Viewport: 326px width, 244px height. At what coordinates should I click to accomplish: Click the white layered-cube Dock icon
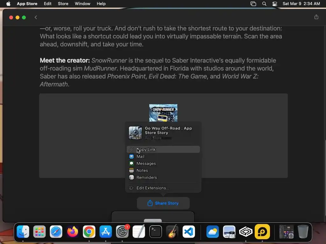(x=245, y=232)
